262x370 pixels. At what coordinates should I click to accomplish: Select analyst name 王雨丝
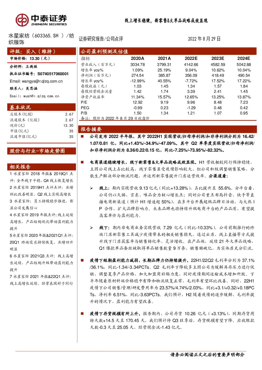pos(31,67)
